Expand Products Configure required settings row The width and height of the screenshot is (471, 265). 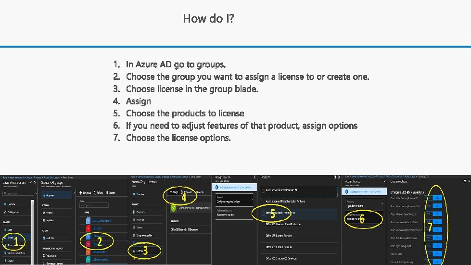(x=234, y=200)
